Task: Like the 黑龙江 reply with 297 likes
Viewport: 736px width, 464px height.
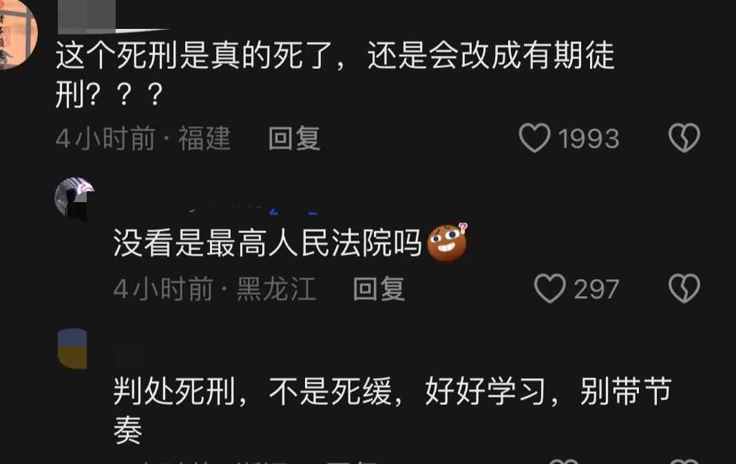Action: (550, 288)
